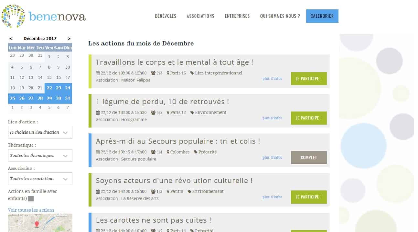Viewport: 418px width, 232px height.
Task: Open the Bénévoles menu
Action: (x=166, y=16)
